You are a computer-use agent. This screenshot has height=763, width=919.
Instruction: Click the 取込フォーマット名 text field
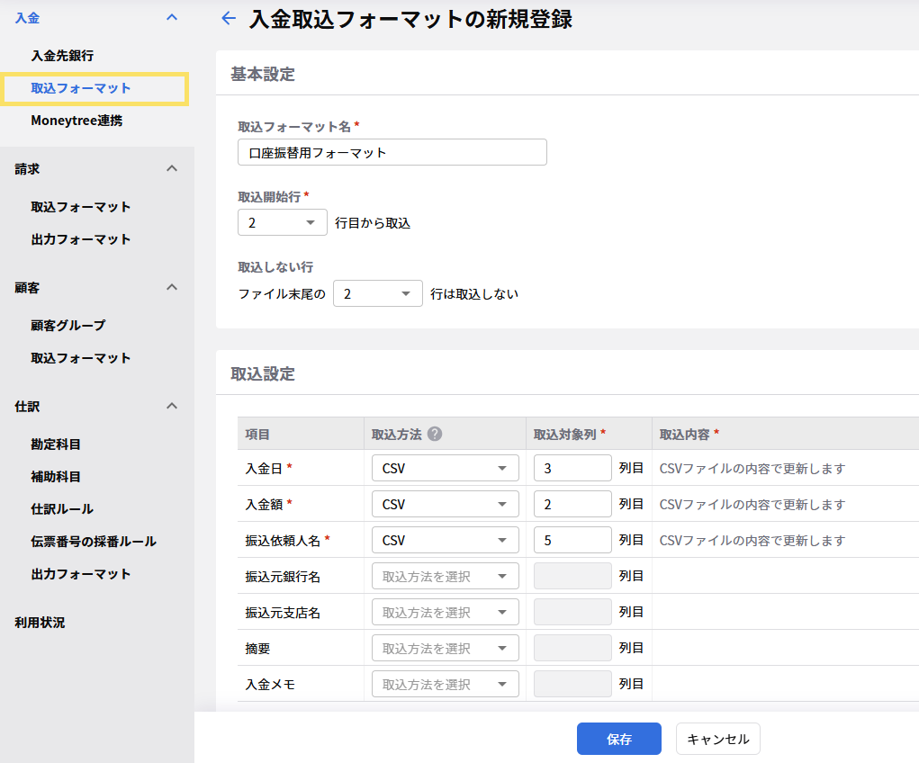(x=392, y=152)
